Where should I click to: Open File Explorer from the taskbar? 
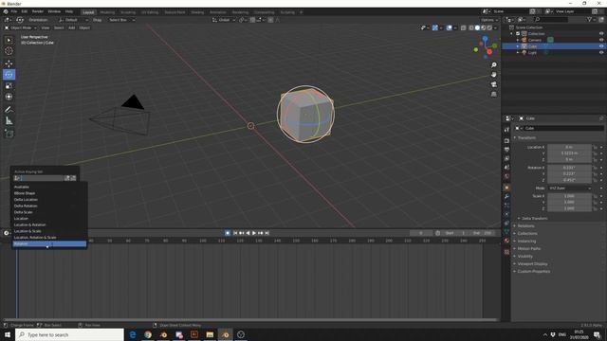pos(210,334)
